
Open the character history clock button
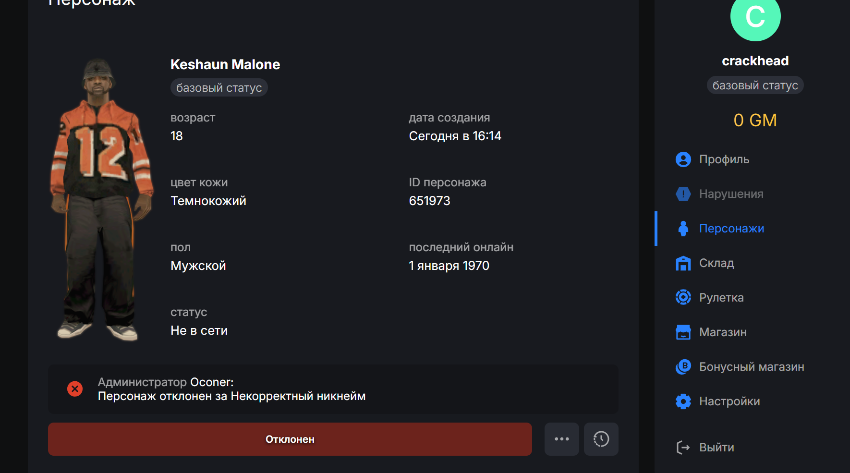pos(601,439)
